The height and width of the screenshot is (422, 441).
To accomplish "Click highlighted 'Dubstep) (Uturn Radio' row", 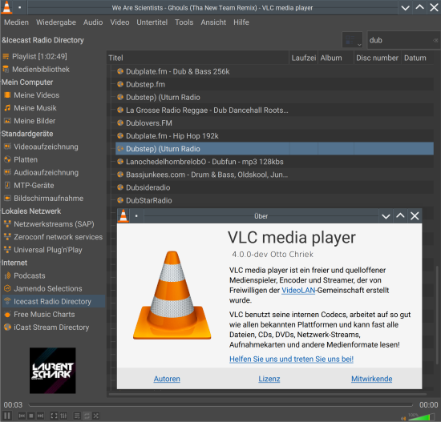I will coord(274,149).
